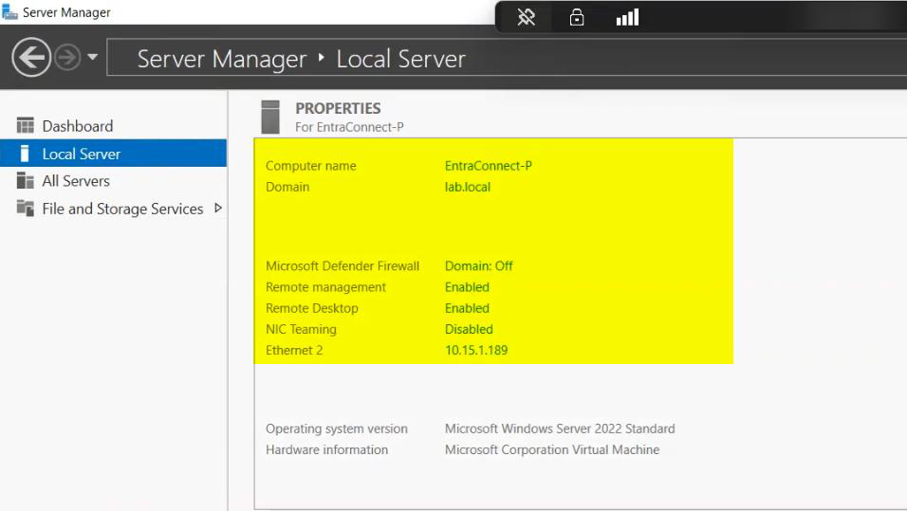Image resolution: width=907 pixels, height=511 pixels.
Task: Click the Local Server breadcrumb text
Action: [401, 59]
